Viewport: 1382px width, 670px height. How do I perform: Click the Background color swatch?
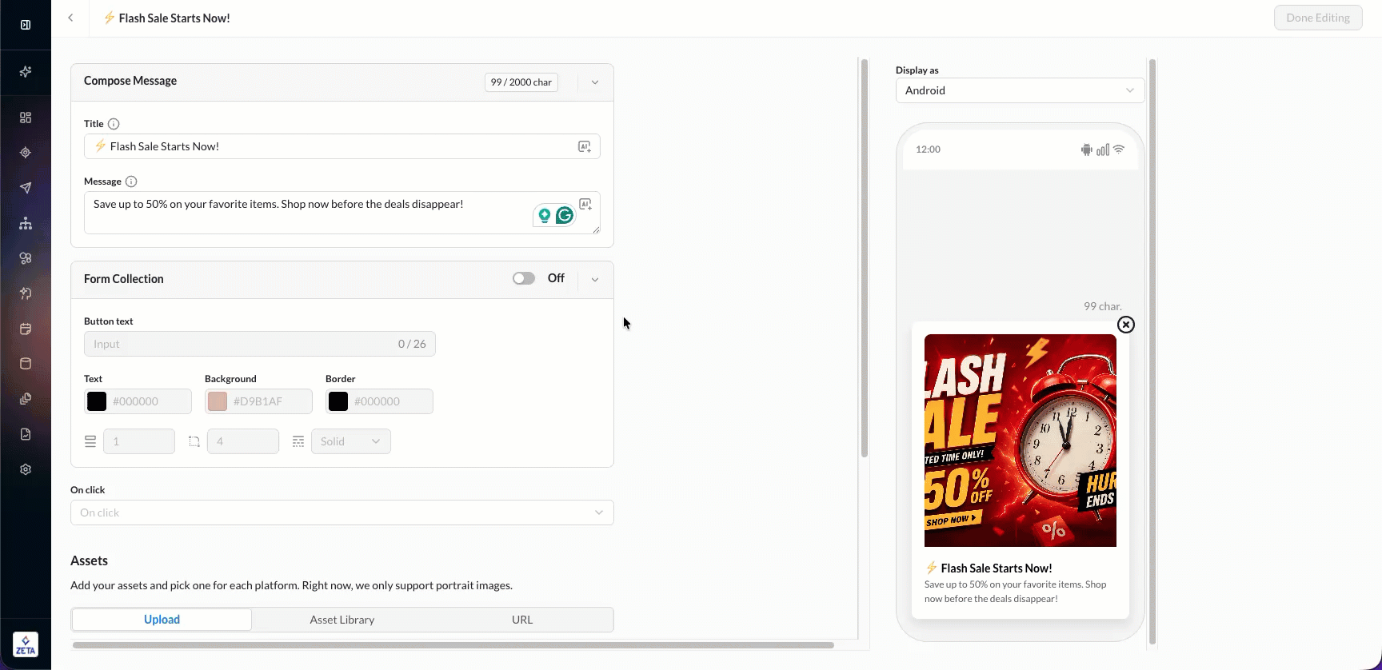point(218,401)
